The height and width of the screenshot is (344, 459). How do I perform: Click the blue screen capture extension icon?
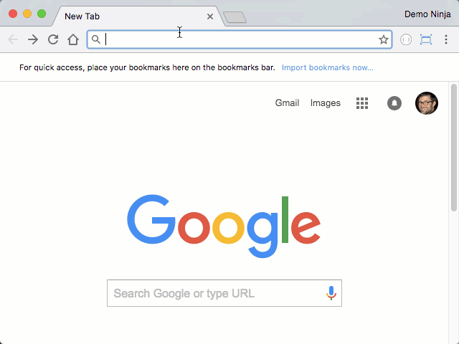pyautogui.click(x=426, y=39)
